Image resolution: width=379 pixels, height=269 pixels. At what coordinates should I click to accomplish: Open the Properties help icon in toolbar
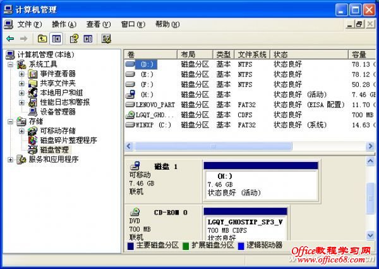click(x=74, y=39)
